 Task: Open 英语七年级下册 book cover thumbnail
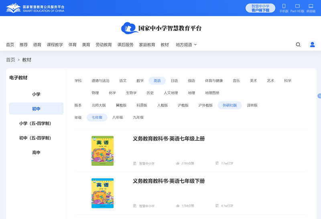pos(102,193)
